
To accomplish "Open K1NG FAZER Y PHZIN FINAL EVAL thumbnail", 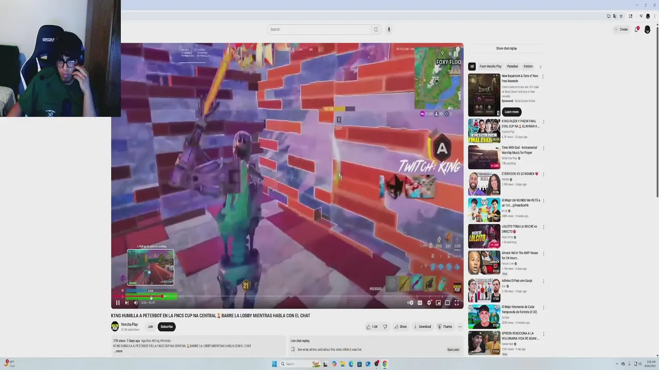I will 484,131.
